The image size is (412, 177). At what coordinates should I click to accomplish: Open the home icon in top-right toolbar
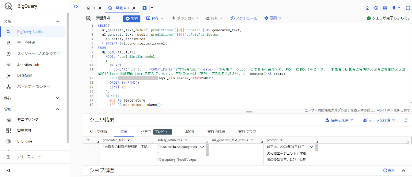pyautogui.click(x=367, y=8)
